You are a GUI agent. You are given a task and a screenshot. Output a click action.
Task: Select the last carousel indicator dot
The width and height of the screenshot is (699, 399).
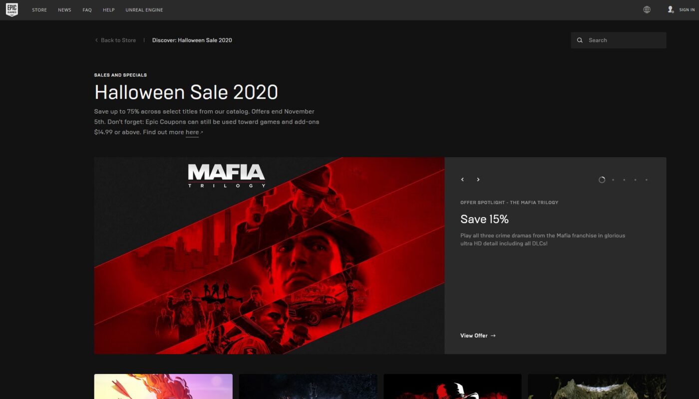(647, 180)
